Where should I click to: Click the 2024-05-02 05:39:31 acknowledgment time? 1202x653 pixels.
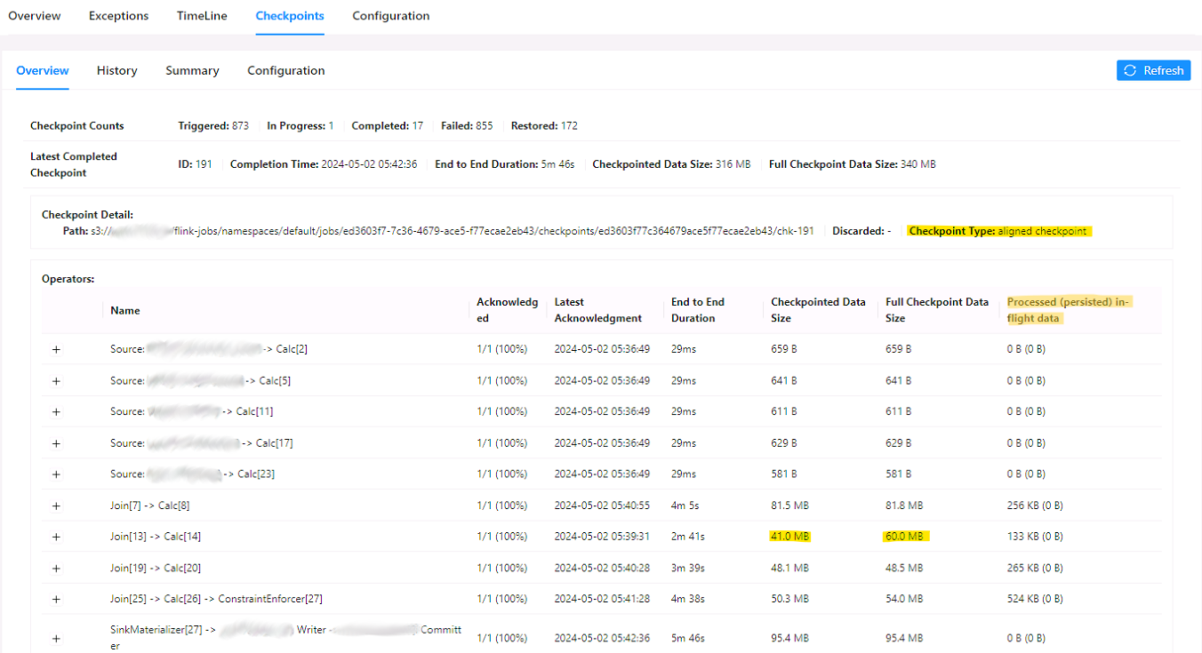[602, 537]
